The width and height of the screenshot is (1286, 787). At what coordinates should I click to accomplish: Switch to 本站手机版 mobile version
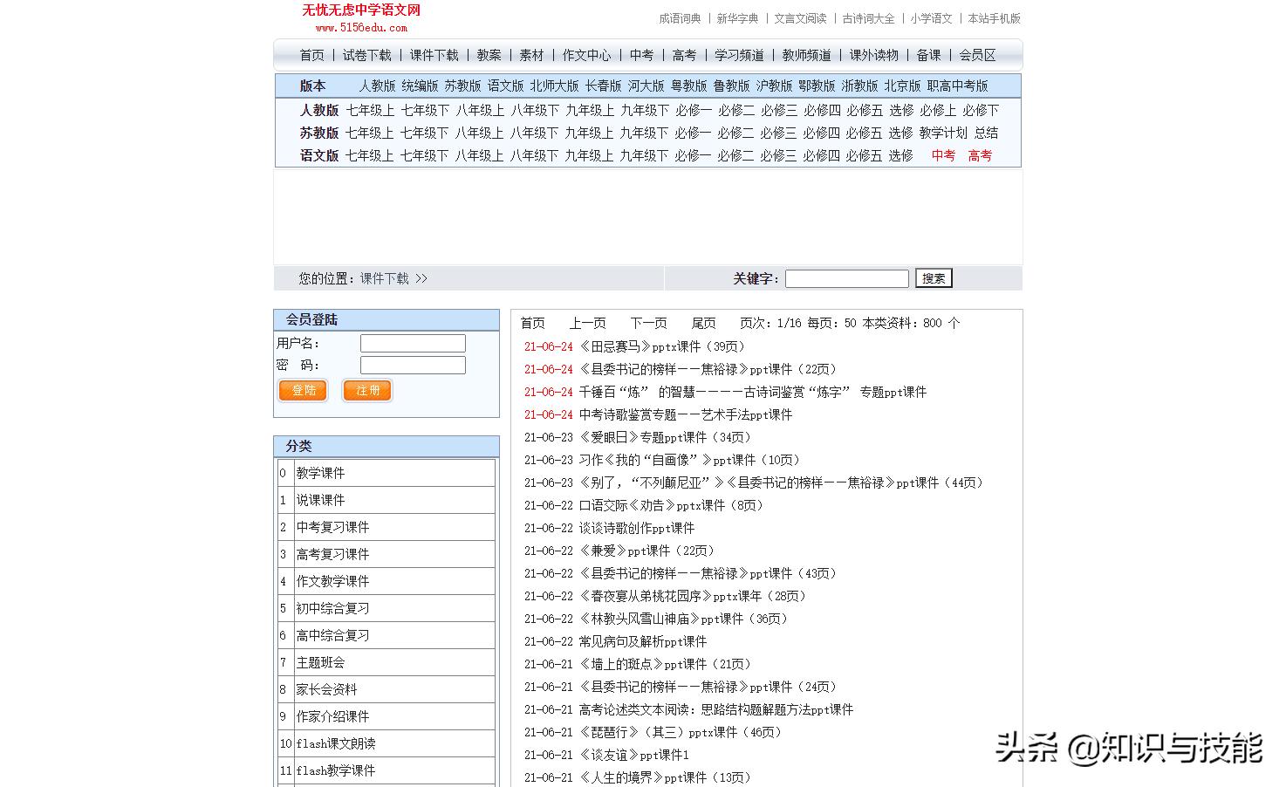tap(993, 17)
